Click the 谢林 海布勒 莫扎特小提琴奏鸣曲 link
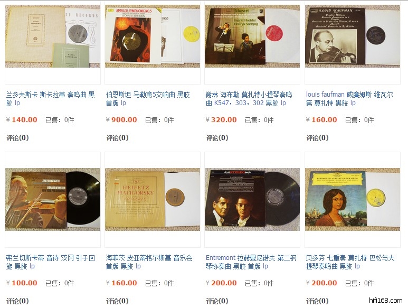 pyautogui.click(x=249, y=99)
